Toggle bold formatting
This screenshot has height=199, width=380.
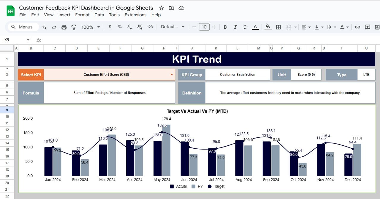[x=225, y=27]
